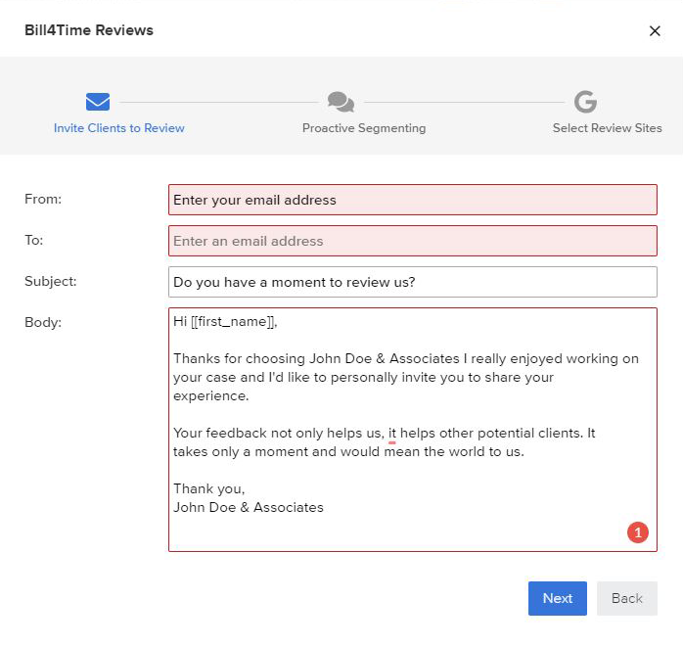Image resolution: width=683 pixels, height=646 pixels.
Task: Click the 'To:' label
Action: pos(34,240)
